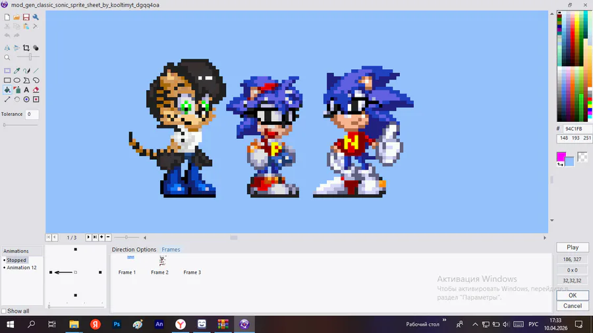
Task: Add a frame with the plus button
Action: tap(101, 237)
